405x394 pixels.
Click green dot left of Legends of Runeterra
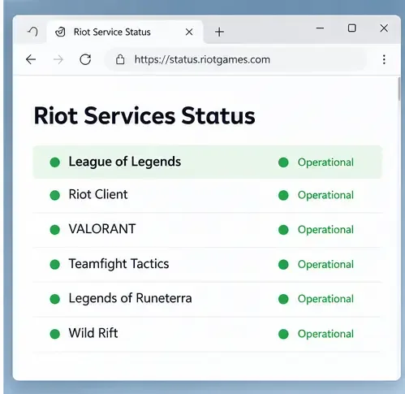coord(55,299)
